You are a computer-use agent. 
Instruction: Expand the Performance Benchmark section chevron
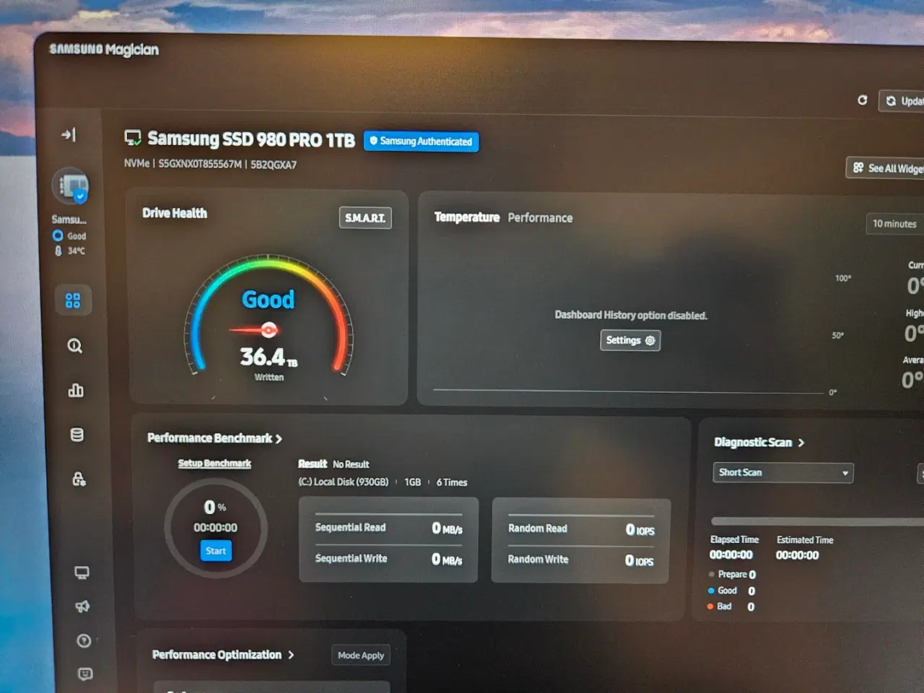279,439
